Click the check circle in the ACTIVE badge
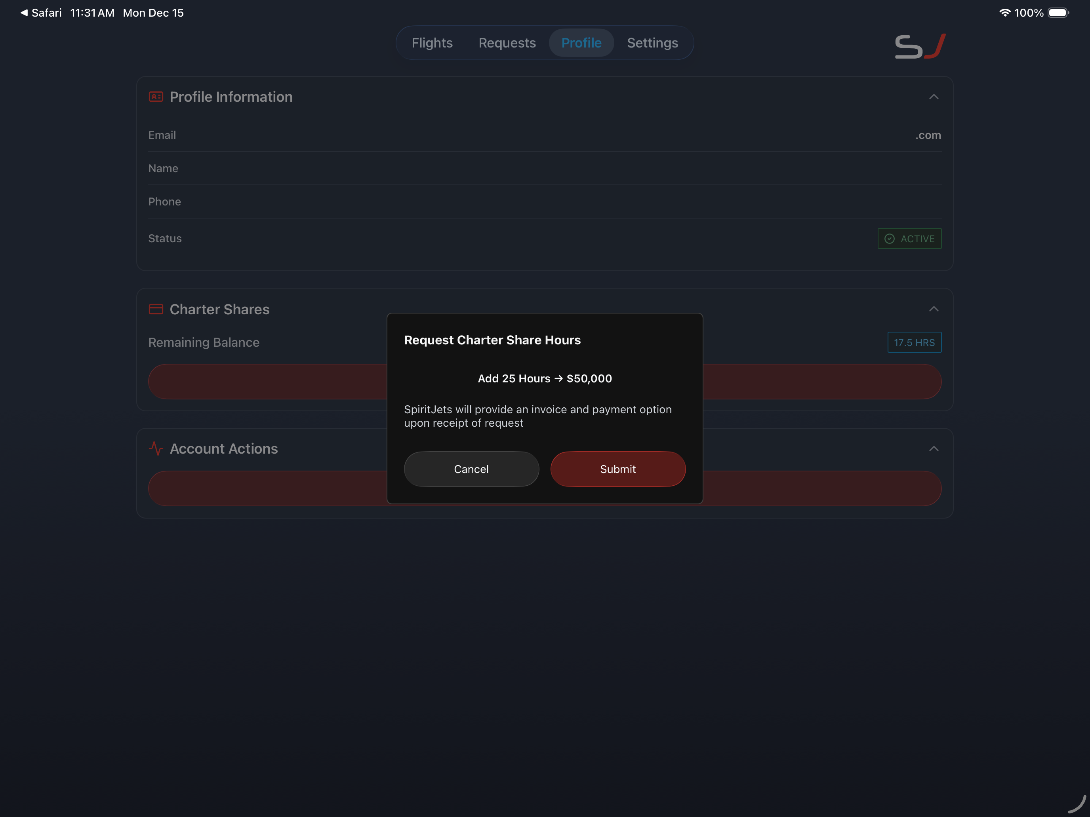Image resolution: width=1090 pixels, height=817 pixels. [890, 238]
